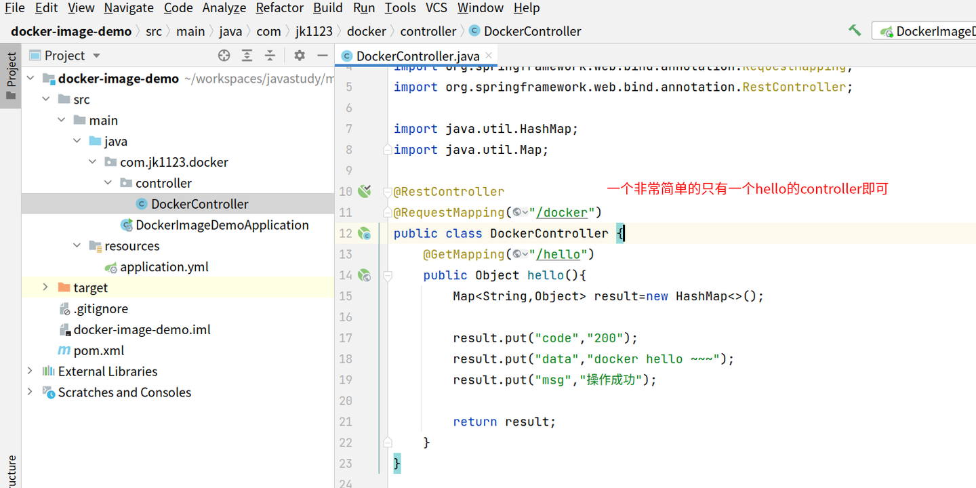Screen dimensions: 976x488
Task: Run DockerController via the gutter run icon
Action: click(365, 191)
